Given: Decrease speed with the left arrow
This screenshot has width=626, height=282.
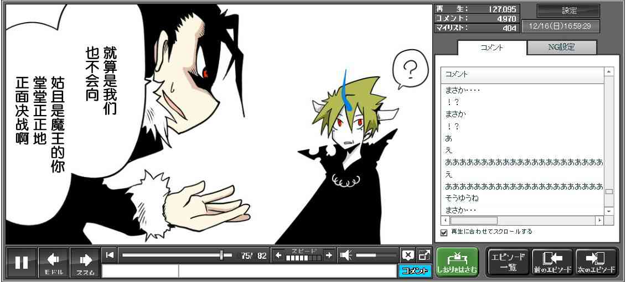Looking at the screenshot, I should [278, 255].
